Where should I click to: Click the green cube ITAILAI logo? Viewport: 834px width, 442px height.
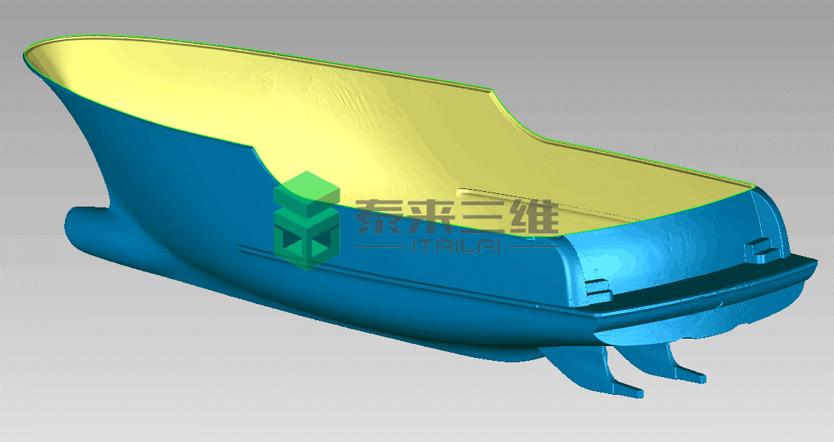[306, 220]
